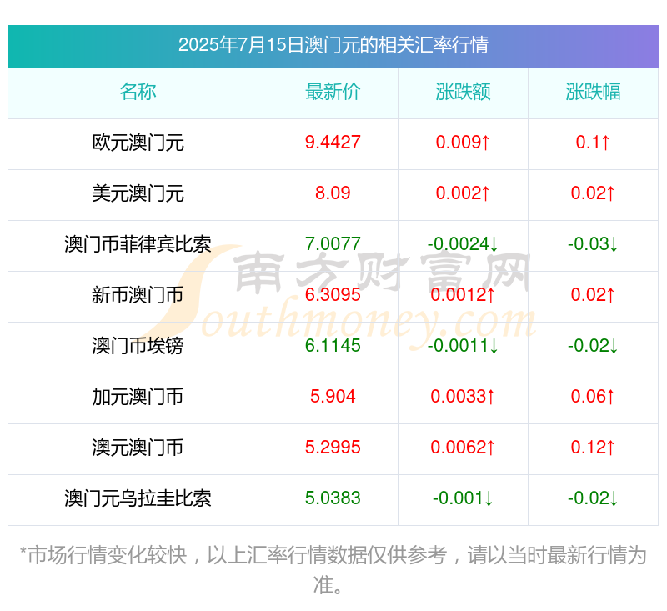
Task: Select the 澳元澳门币 row name
Action: tap(138, 448)
